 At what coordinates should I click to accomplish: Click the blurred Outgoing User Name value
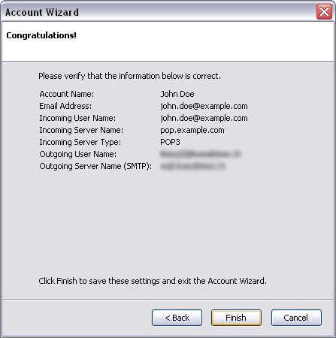tap(200, 154)
